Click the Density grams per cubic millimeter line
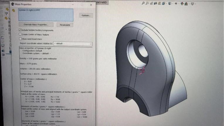The image size is (224, 126). click(38, 59)
